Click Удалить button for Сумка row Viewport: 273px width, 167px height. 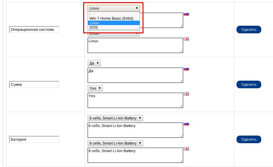pyautogui.click(x=249, y=84)
